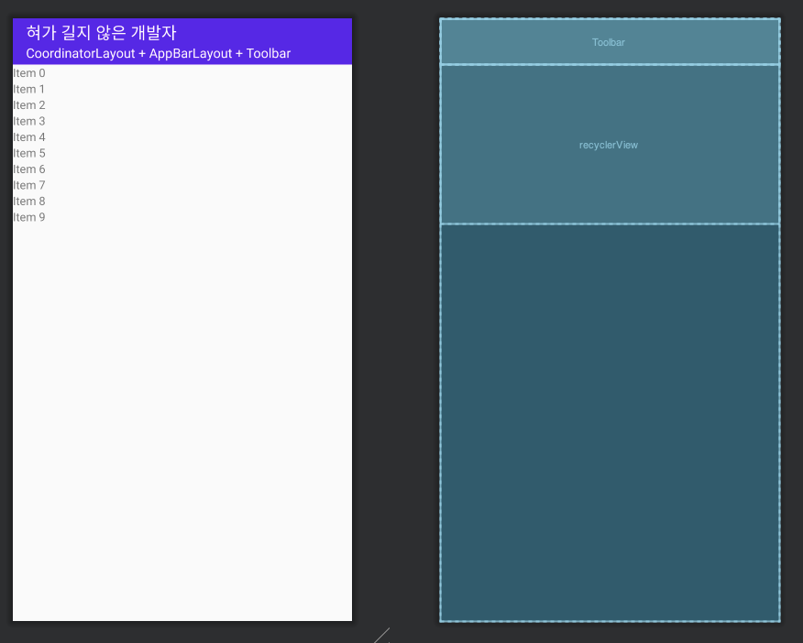803x643 pixels.
Task: Select the Toolbar block in blueprint view
Action: tap(610, 42)
